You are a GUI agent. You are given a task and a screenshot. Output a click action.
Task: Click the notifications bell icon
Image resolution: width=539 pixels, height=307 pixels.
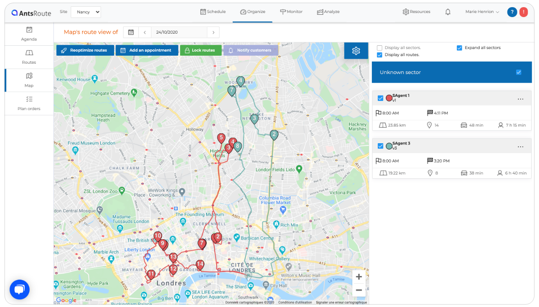point(448,12)
